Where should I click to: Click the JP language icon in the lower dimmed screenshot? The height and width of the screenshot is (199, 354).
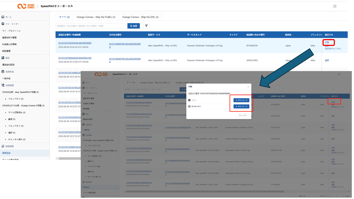click(339, 74)
